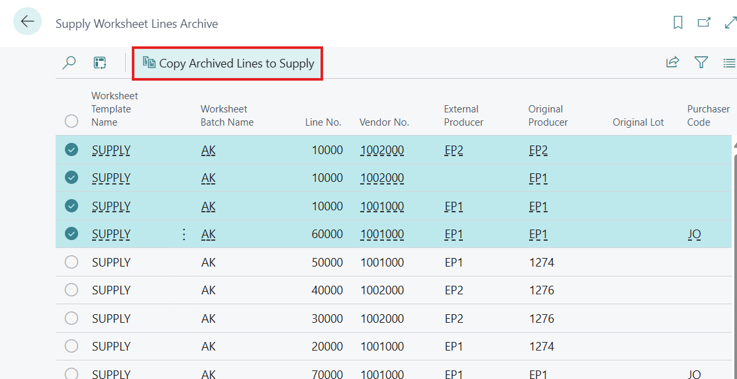Image resolution: width=737 pixels, height=379 pixels.
Task: Open vendor 1002000 link in first row
Action: pyautogui.click(x=382, y=150)
